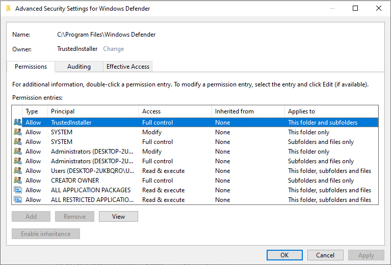Open the Auditing tab
The height and width of the screenshot is (265, 391).
(x=79, y=67)
